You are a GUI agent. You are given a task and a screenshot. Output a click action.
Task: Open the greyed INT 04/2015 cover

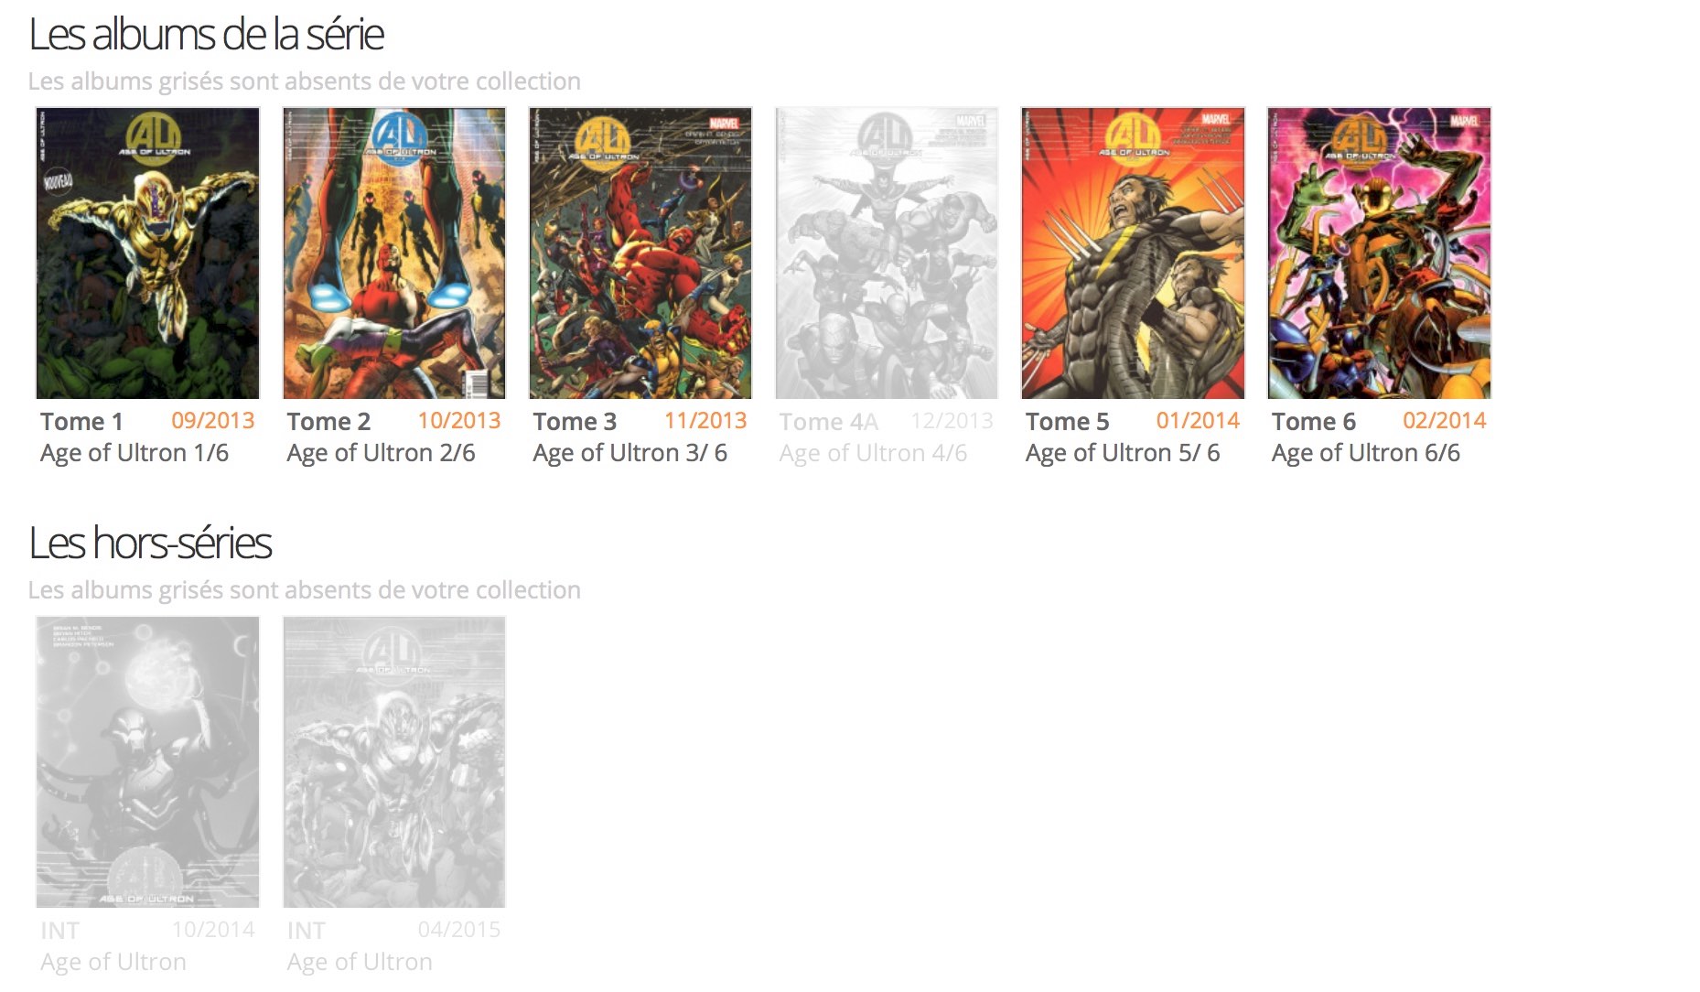click(394, 761)
